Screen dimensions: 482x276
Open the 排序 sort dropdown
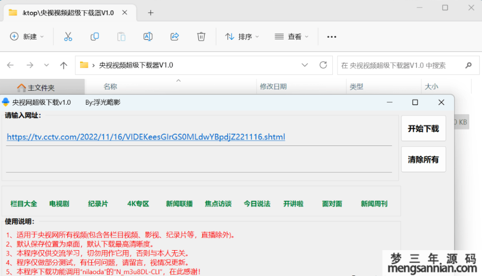(242, 37)
